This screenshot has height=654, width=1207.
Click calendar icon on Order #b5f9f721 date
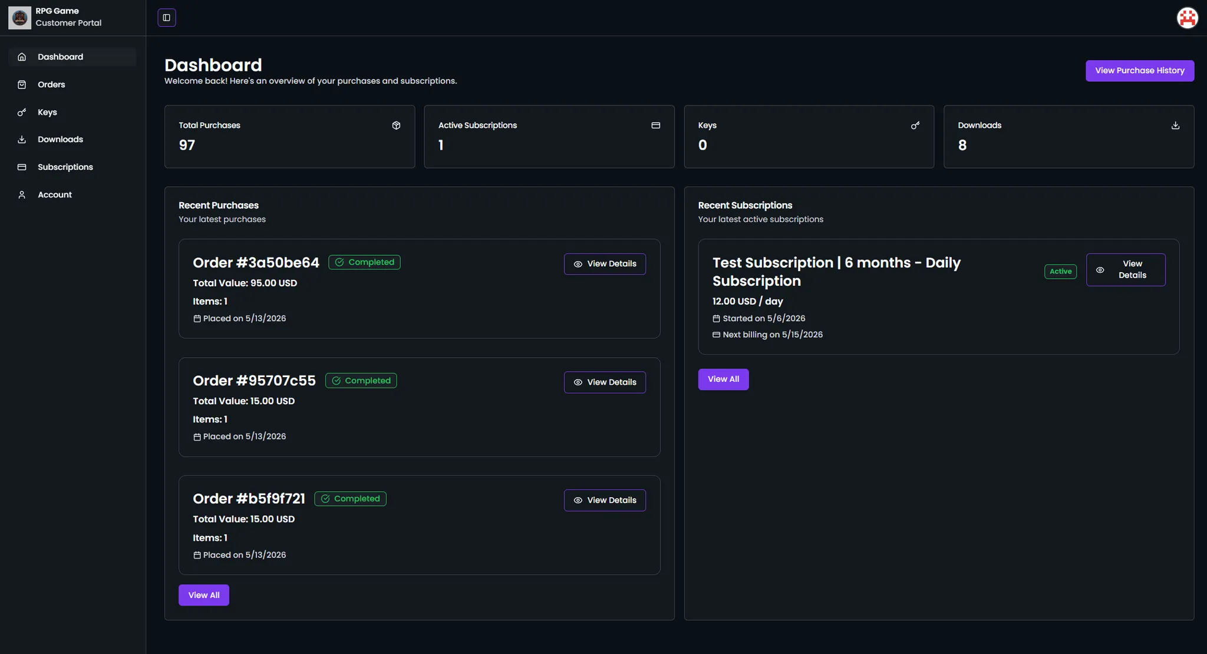(x=197, y=555)
